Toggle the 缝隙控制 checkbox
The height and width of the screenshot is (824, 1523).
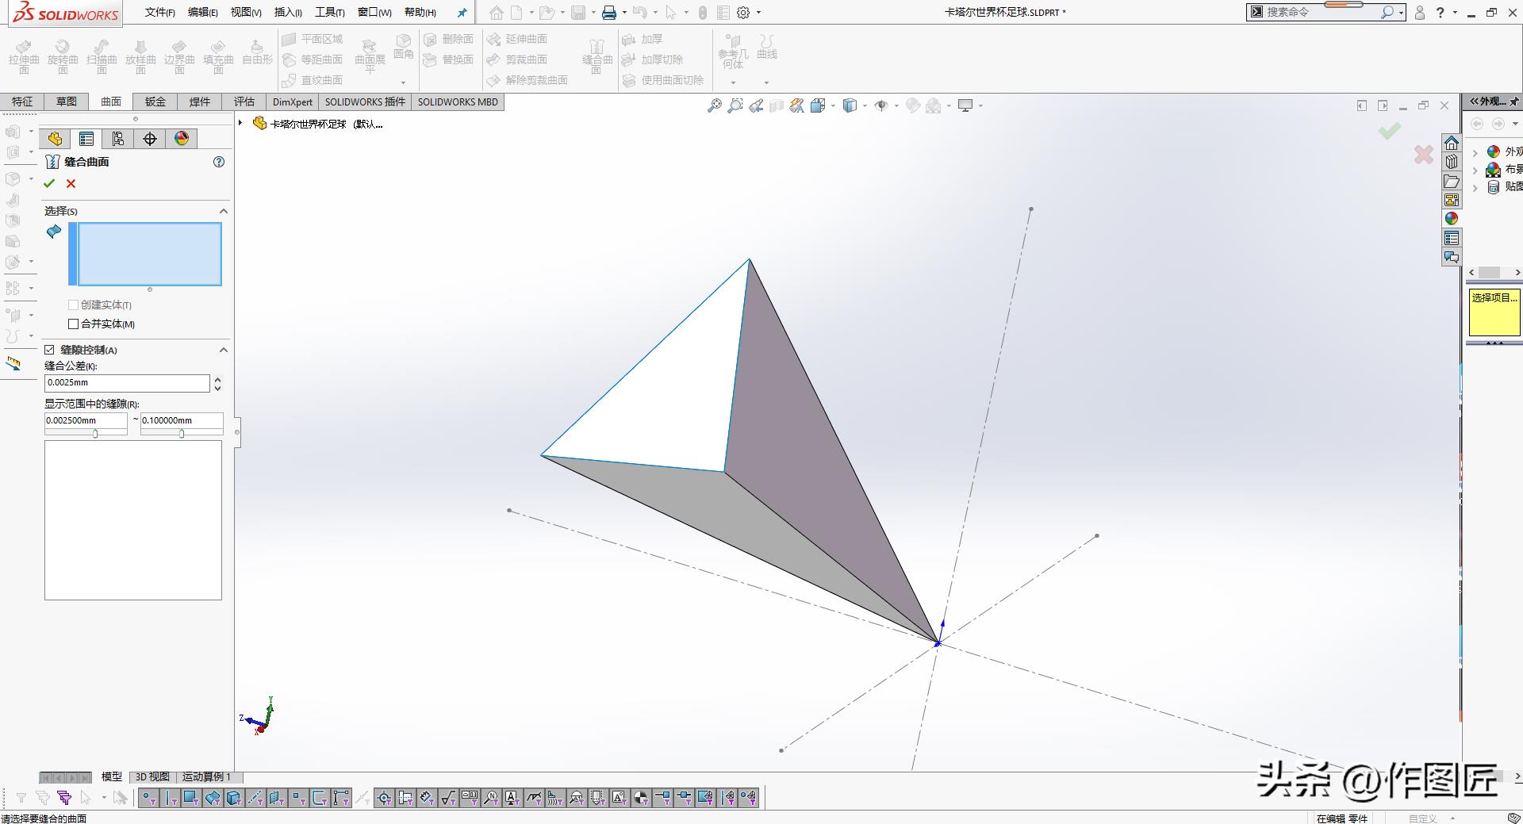point(50,350)
